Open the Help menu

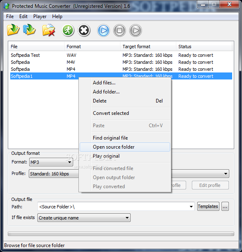(x=57, y=16)
